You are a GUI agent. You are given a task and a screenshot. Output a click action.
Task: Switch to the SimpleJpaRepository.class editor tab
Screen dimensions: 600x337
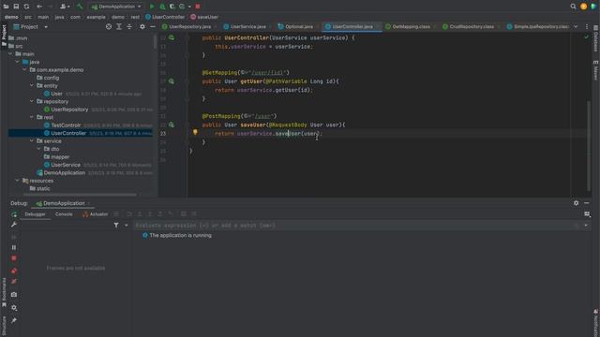click(540, 27)
